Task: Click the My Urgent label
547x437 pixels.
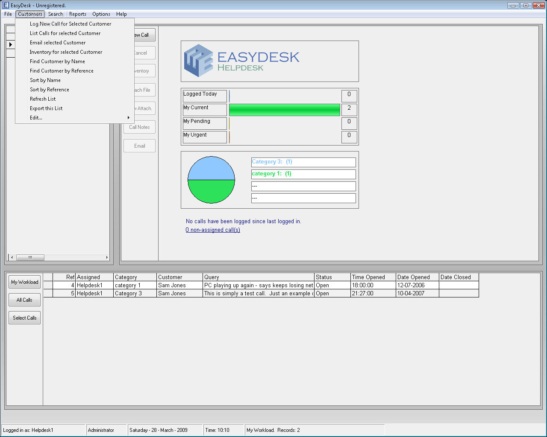Action: click(x=205, y=137)
